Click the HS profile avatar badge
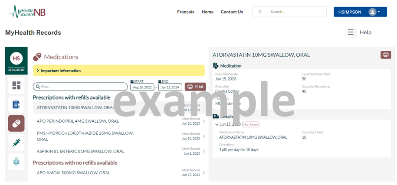This screenshot has width=397, height=185. point(16,58)
